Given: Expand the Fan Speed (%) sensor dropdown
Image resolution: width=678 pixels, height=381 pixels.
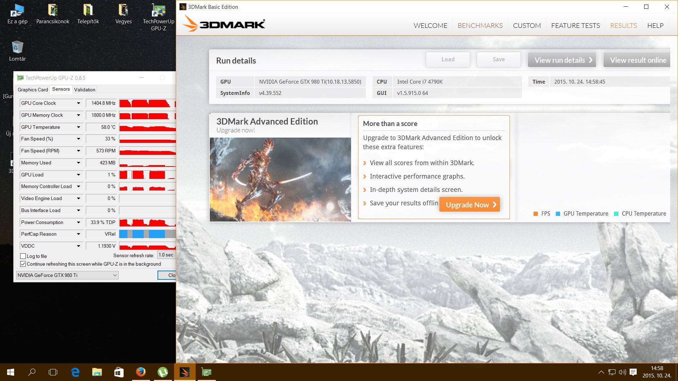Looking at the screenshot, I should pos(78,139).
